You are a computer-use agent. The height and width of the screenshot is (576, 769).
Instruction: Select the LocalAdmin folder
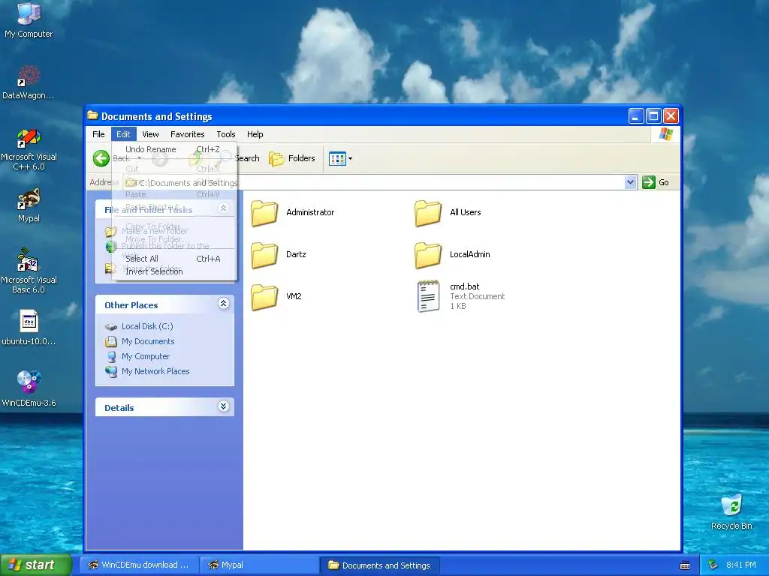(451, 255)
